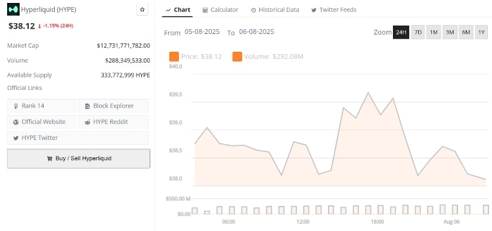Viewport: 492px width, 231px height.
Task: Select the 6M zoom range
Action: (466, 32)
